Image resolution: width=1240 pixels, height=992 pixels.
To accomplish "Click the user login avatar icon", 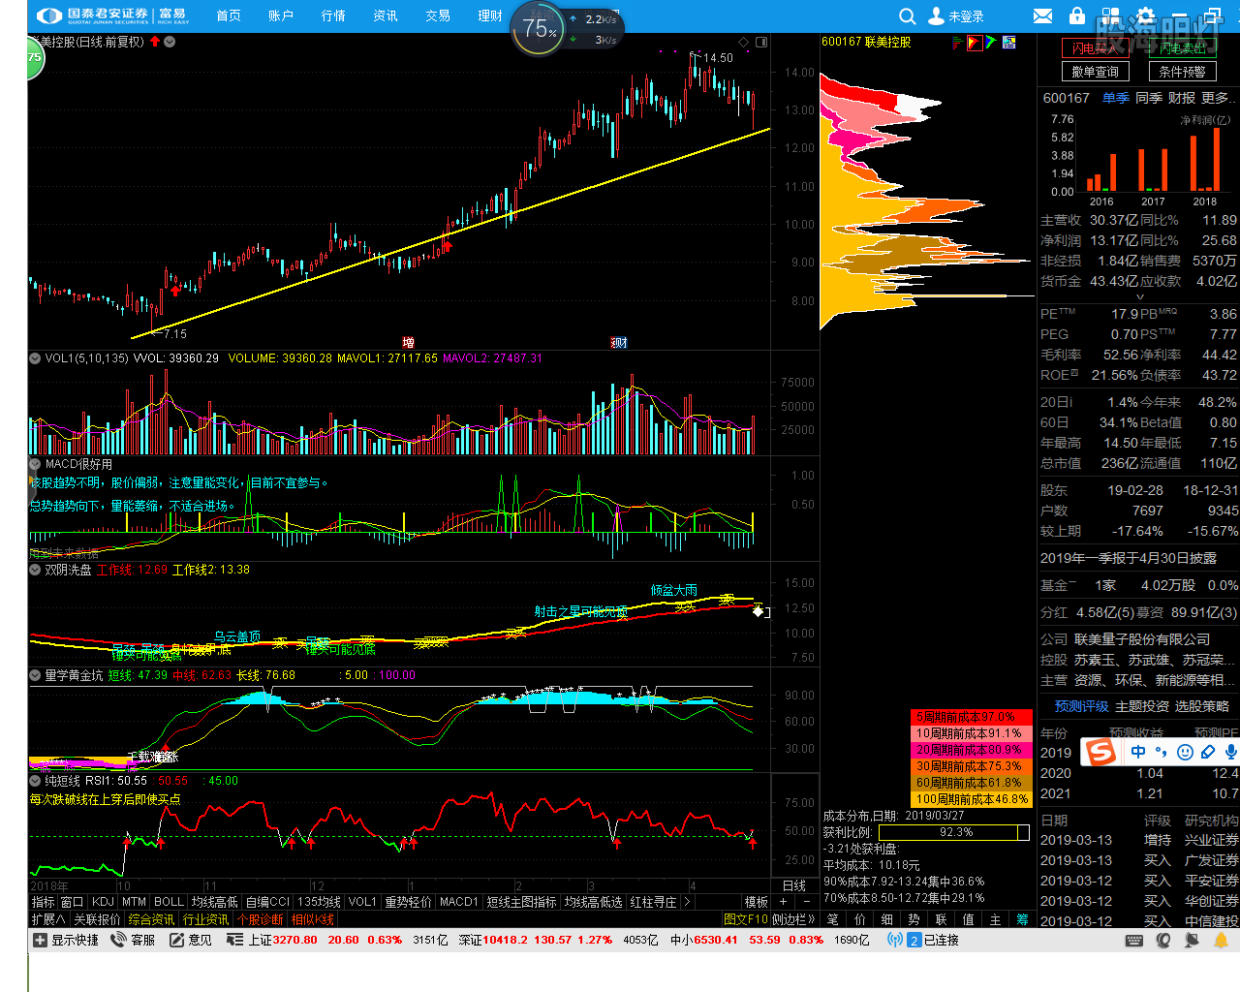I will tap(936, 16).
